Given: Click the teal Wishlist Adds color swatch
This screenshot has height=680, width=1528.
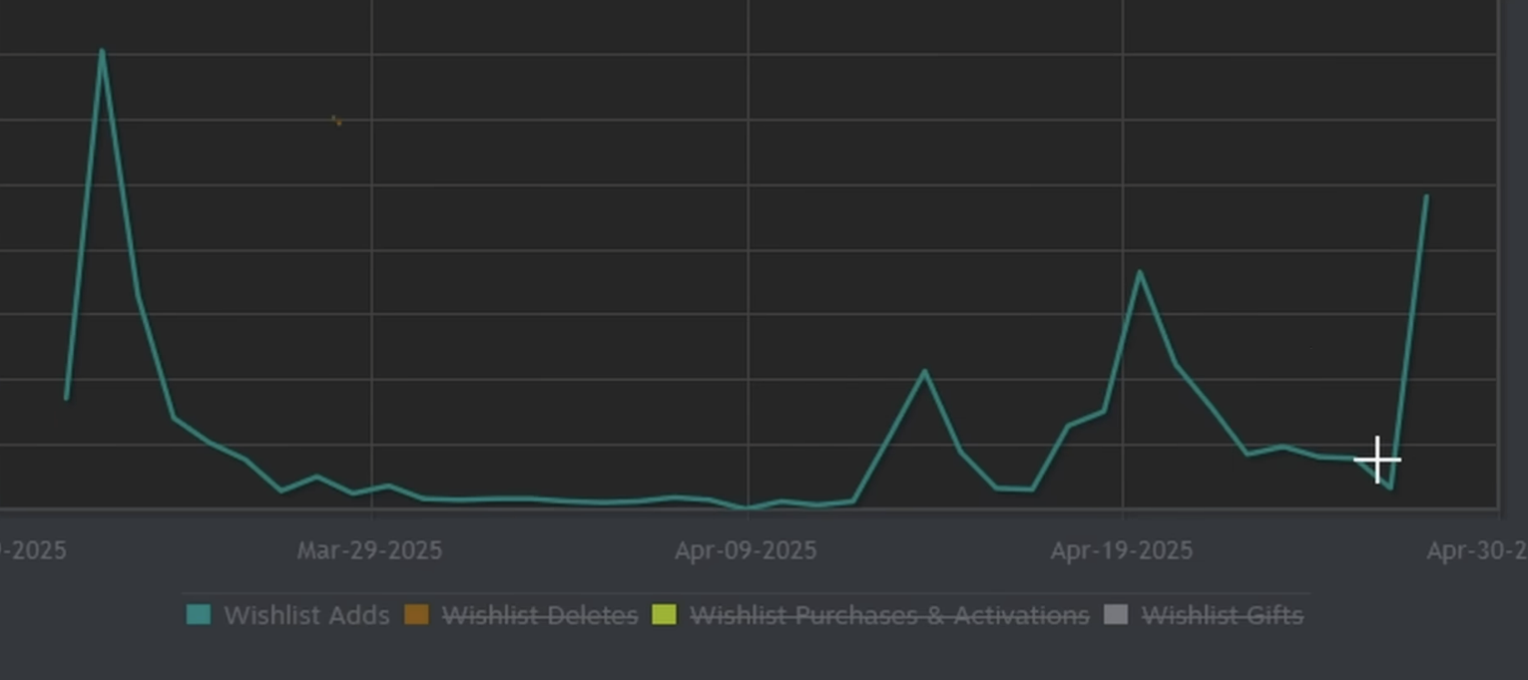Looking at the screenshot, I should [199, 615].
